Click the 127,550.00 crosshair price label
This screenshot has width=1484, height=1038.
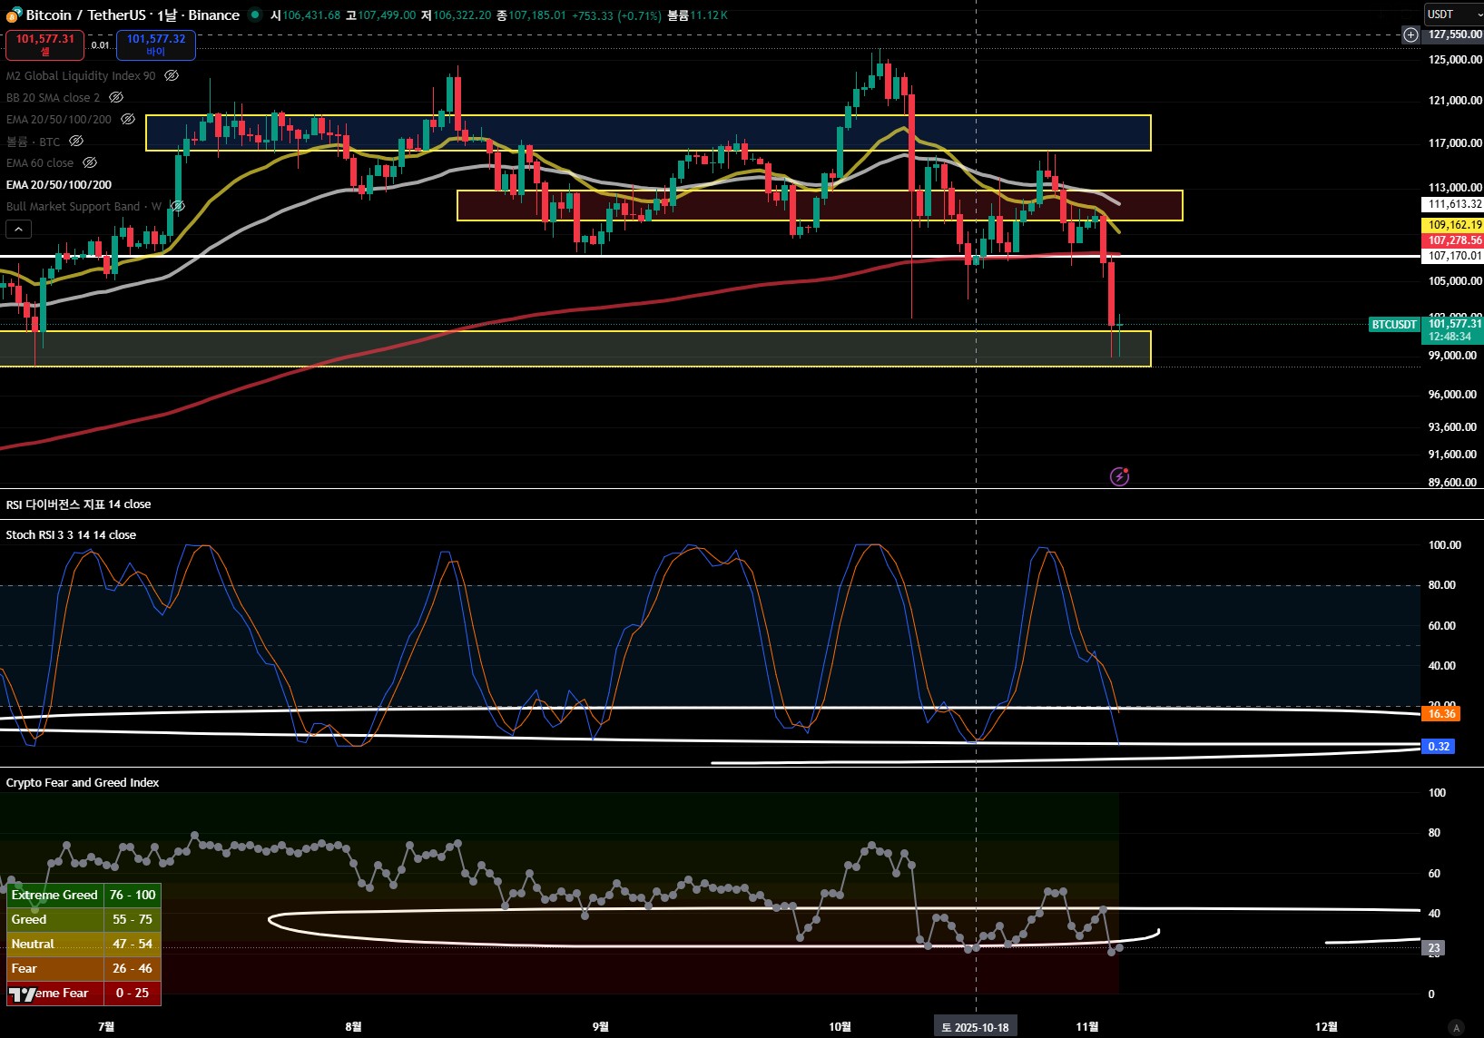pos(1454,34)
